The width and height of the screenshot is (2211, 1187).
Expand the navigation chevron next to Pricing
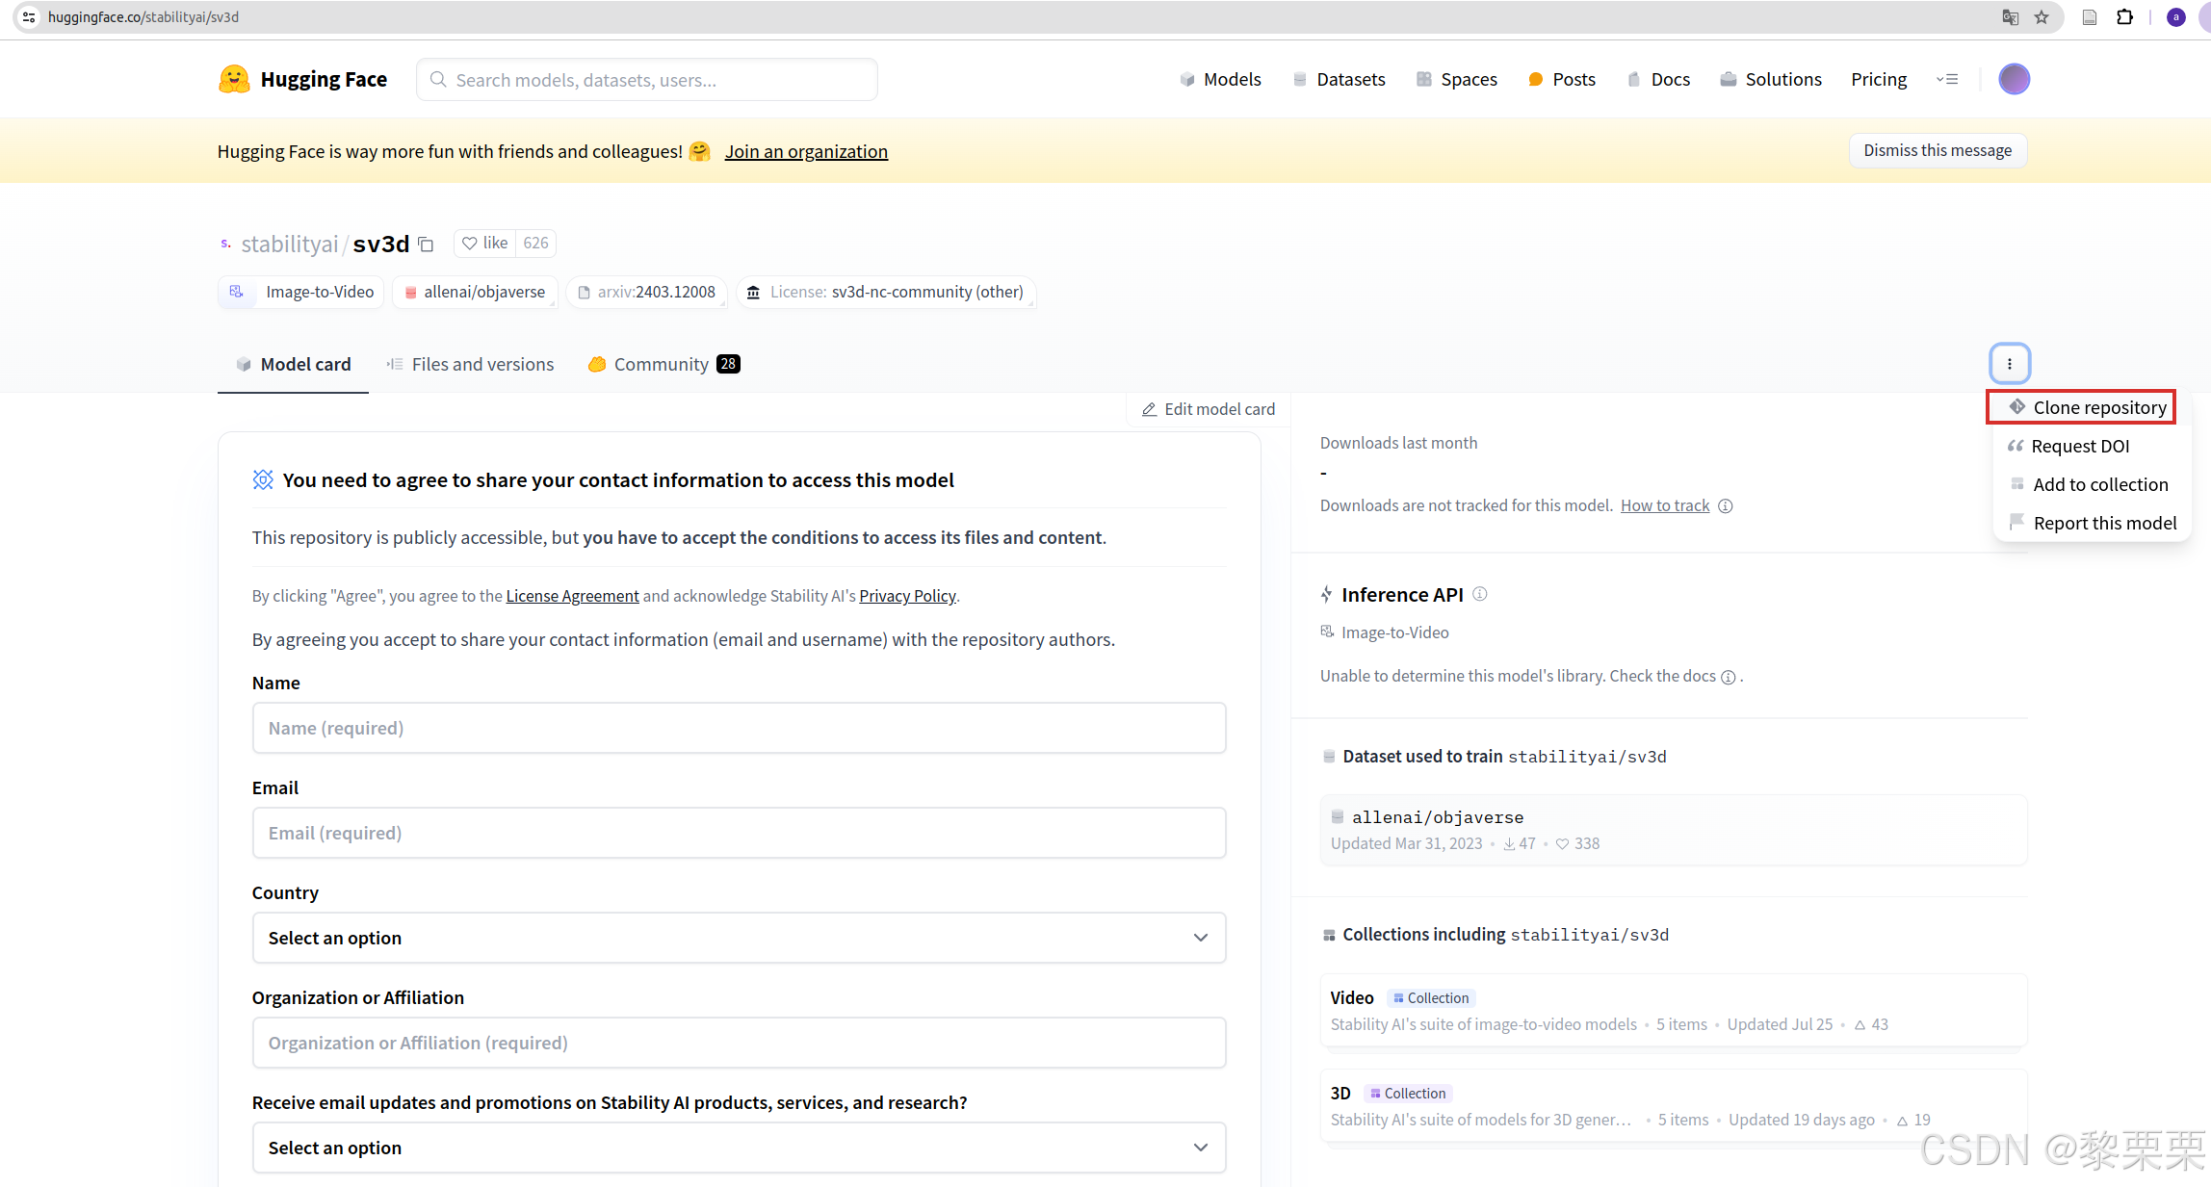tap(1947, 79)
